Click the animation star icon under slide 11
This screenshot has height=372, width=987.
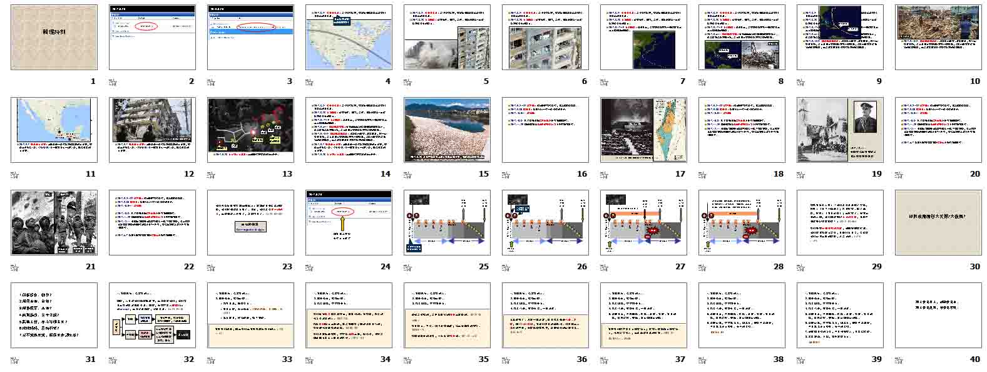tap(14, 174)
